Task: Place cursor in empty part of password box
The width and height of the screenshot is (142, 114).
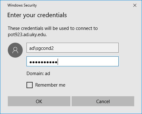Action: [x=88, y=61]
